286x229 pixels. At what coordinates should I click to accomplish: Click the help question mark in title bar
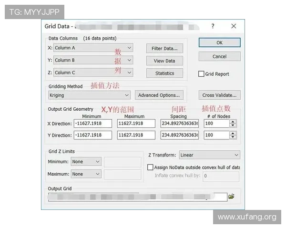point(213,26)
